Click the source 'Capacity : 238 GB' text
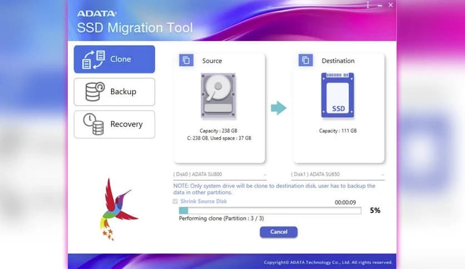 tap(218, 131)
